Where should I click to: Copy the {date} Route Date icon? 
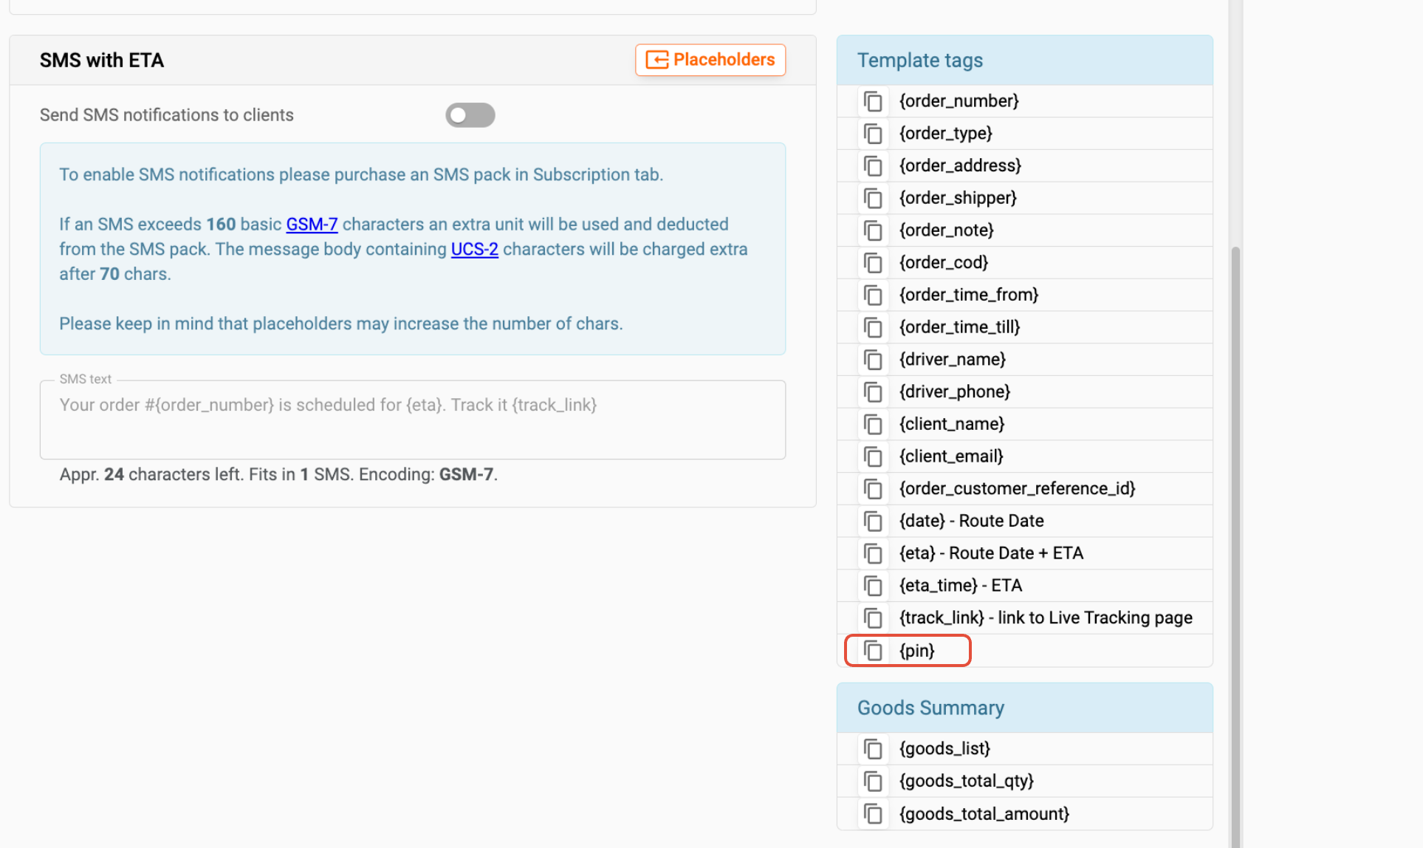point(873,522)
